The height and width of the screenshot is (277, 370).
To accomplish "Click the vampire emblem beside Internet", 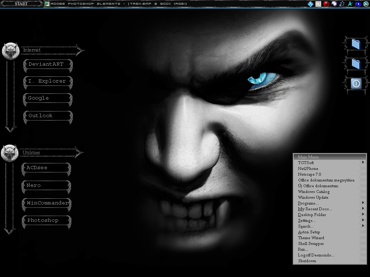I will coord(10,51).
